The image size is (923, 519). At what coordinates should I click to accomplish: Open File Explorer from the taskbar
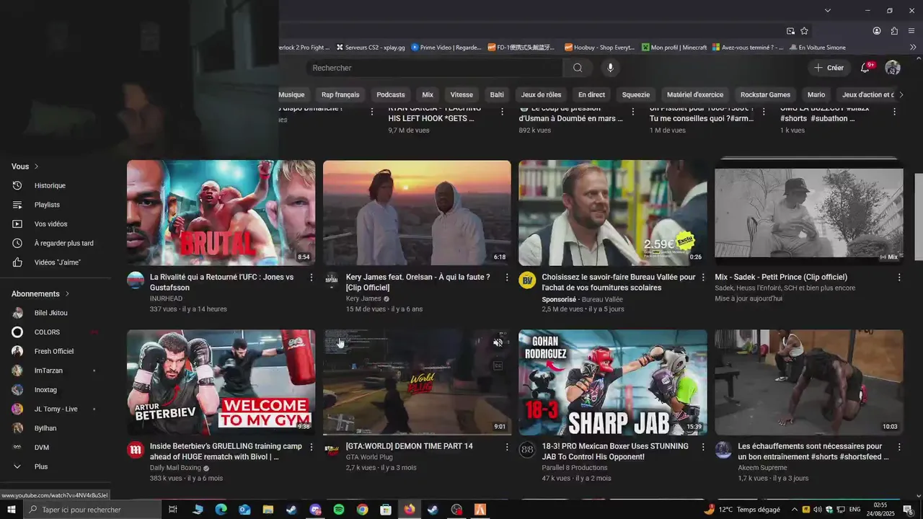tap(268, 510)
